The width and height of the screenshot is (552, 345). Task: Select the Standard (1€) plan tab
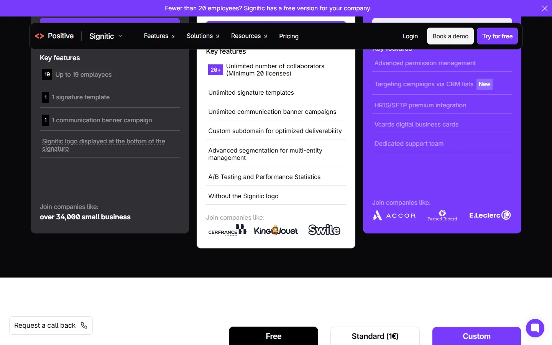click(x=375, y=336)
